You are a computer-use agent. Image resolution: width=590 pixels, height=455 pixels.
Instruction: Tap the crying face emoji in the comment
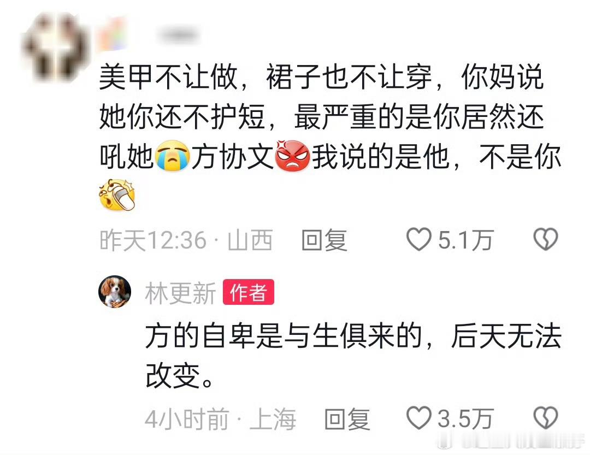pos(172,156)
